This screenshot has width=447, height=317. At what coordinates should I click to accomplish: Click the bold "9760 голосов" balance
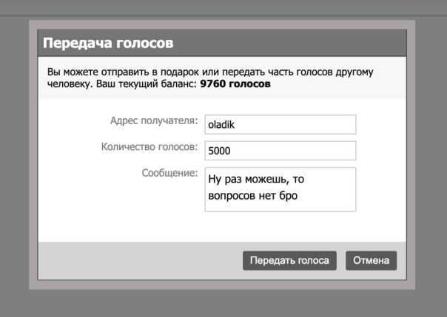[x=235, y=84]
